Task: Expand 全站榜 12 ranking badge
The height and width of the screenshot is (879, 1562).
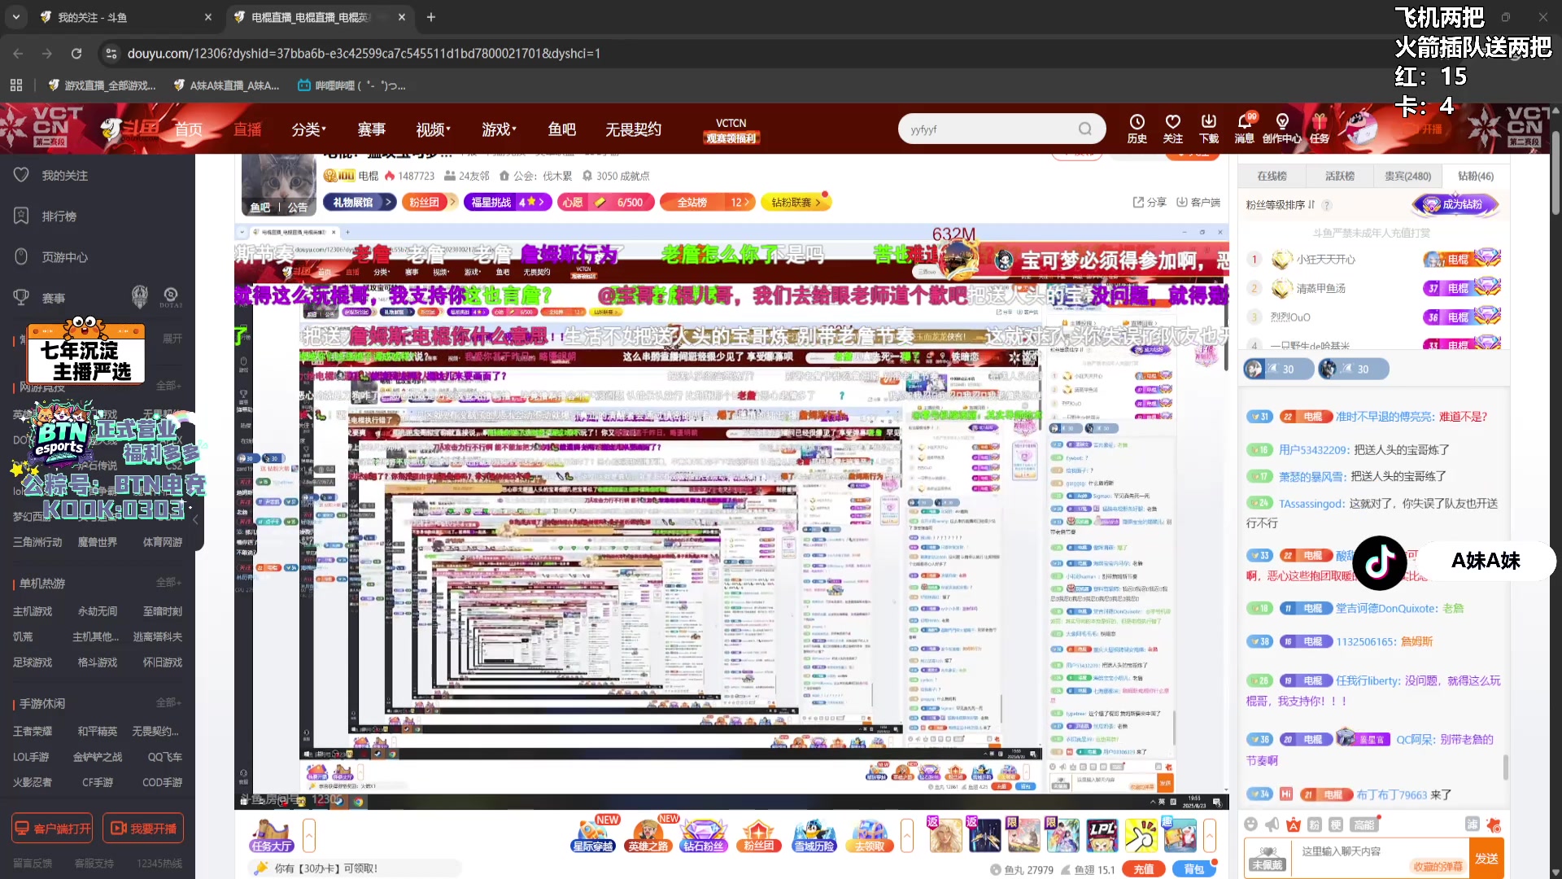Action: (x=708, y=202)
